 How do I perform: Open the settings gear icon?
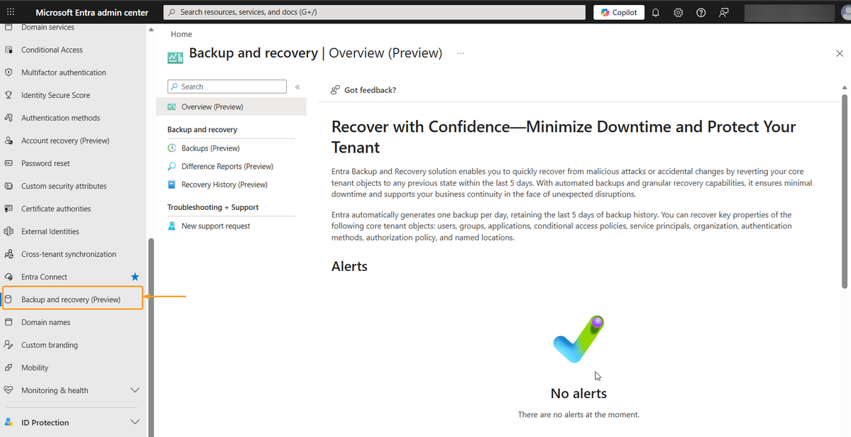coord(679,13)
